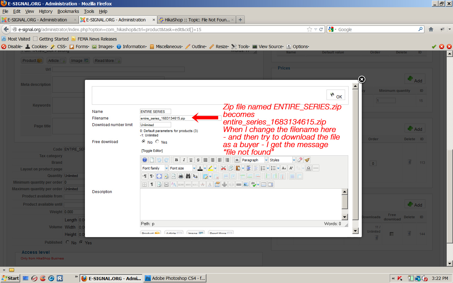Screen dimensions: 453x283
Task: Open a new Firefox tab
Action: 240,20
